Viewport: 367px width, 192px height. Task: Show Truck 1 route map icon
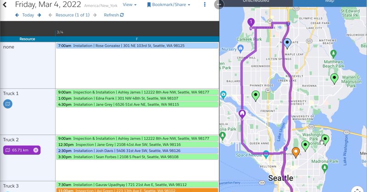(x=8, y=104)
